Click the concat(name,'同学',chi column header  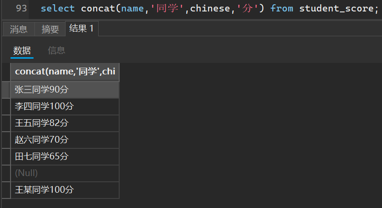(65, 72)
